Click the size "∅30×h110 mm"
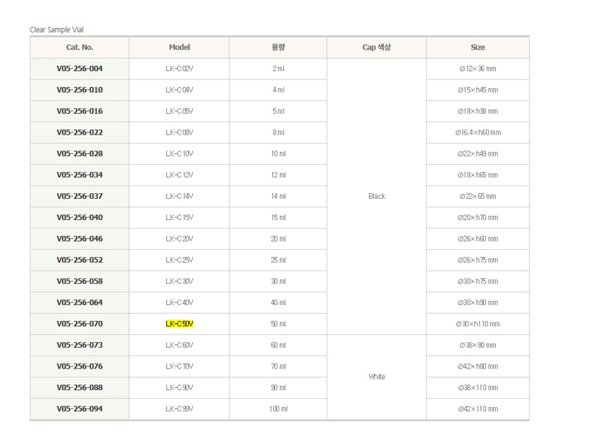Screen dimensions: 593x441 [478, 324]
